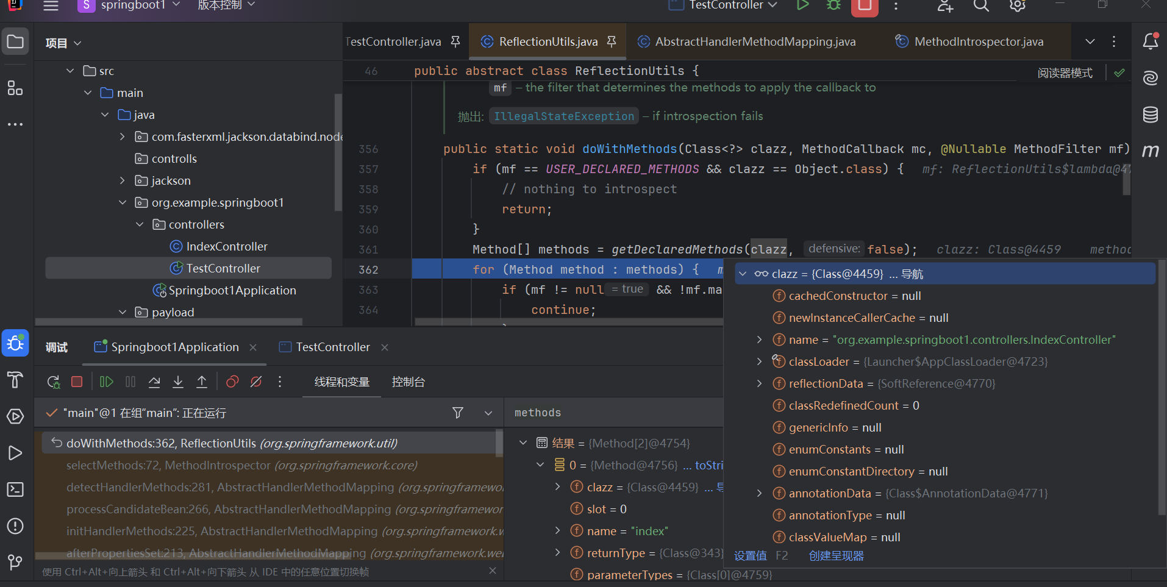Open the Notifications bell icon
Image resolution: width=1167 pixels, height=587 pixels.
[x=1151, y=41]
